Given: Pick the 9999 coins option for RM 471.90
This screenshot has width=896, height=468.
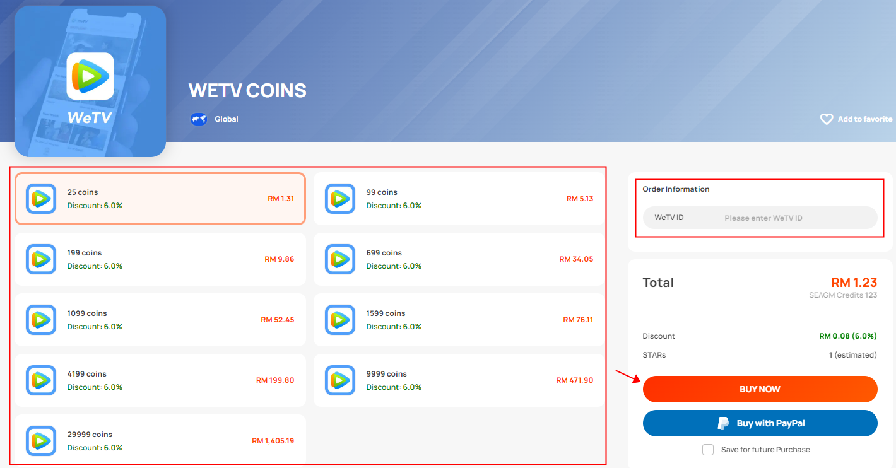Looking at the screenshot, I should (459, 380).
